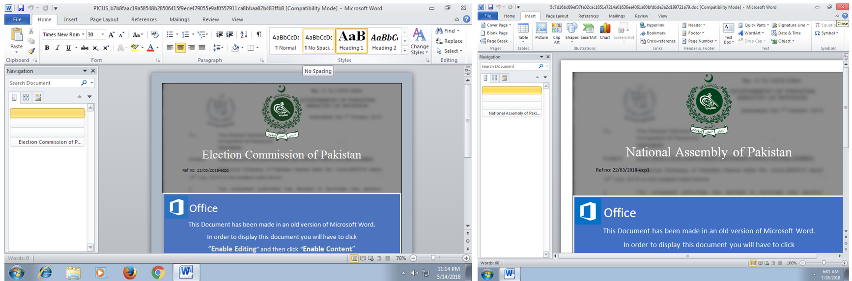This screenshot has height=281, width=852.
Task: Switch to the Home tab in the National Assembly window
Action: [x=510, y=16]
